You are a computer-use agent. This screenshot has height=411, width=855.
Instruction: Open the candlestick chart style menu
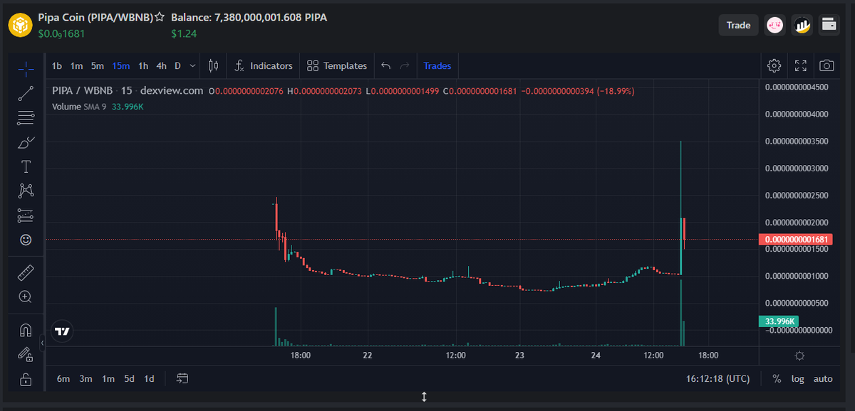pos(213,66)
